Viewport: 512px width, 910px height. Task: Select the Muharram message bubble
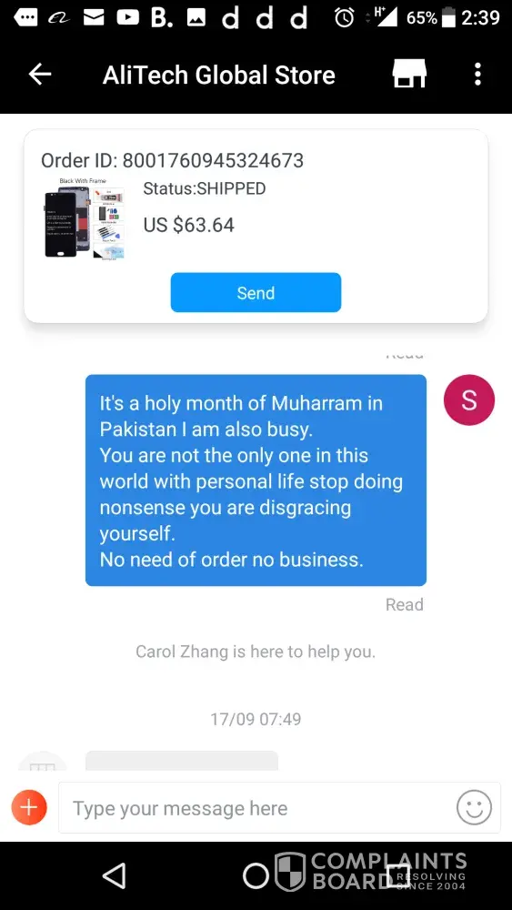256,480
